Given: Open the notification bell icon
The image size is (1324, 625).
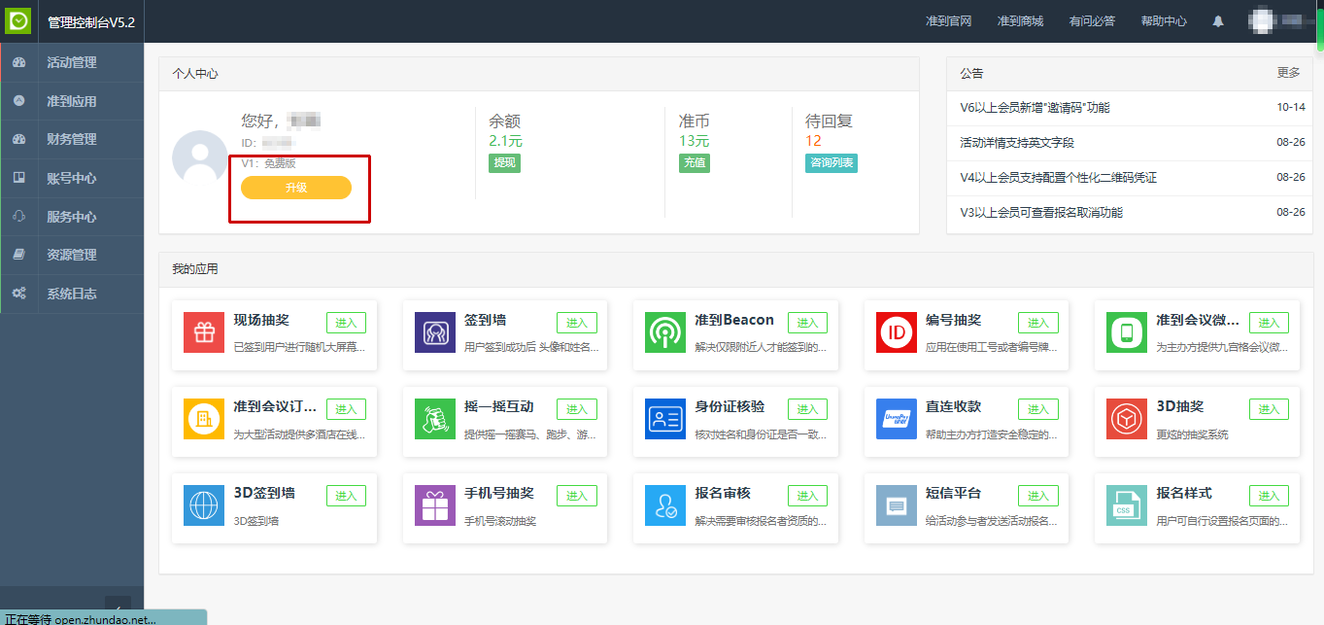Looking at the screenshot, I should point(1218,21).
